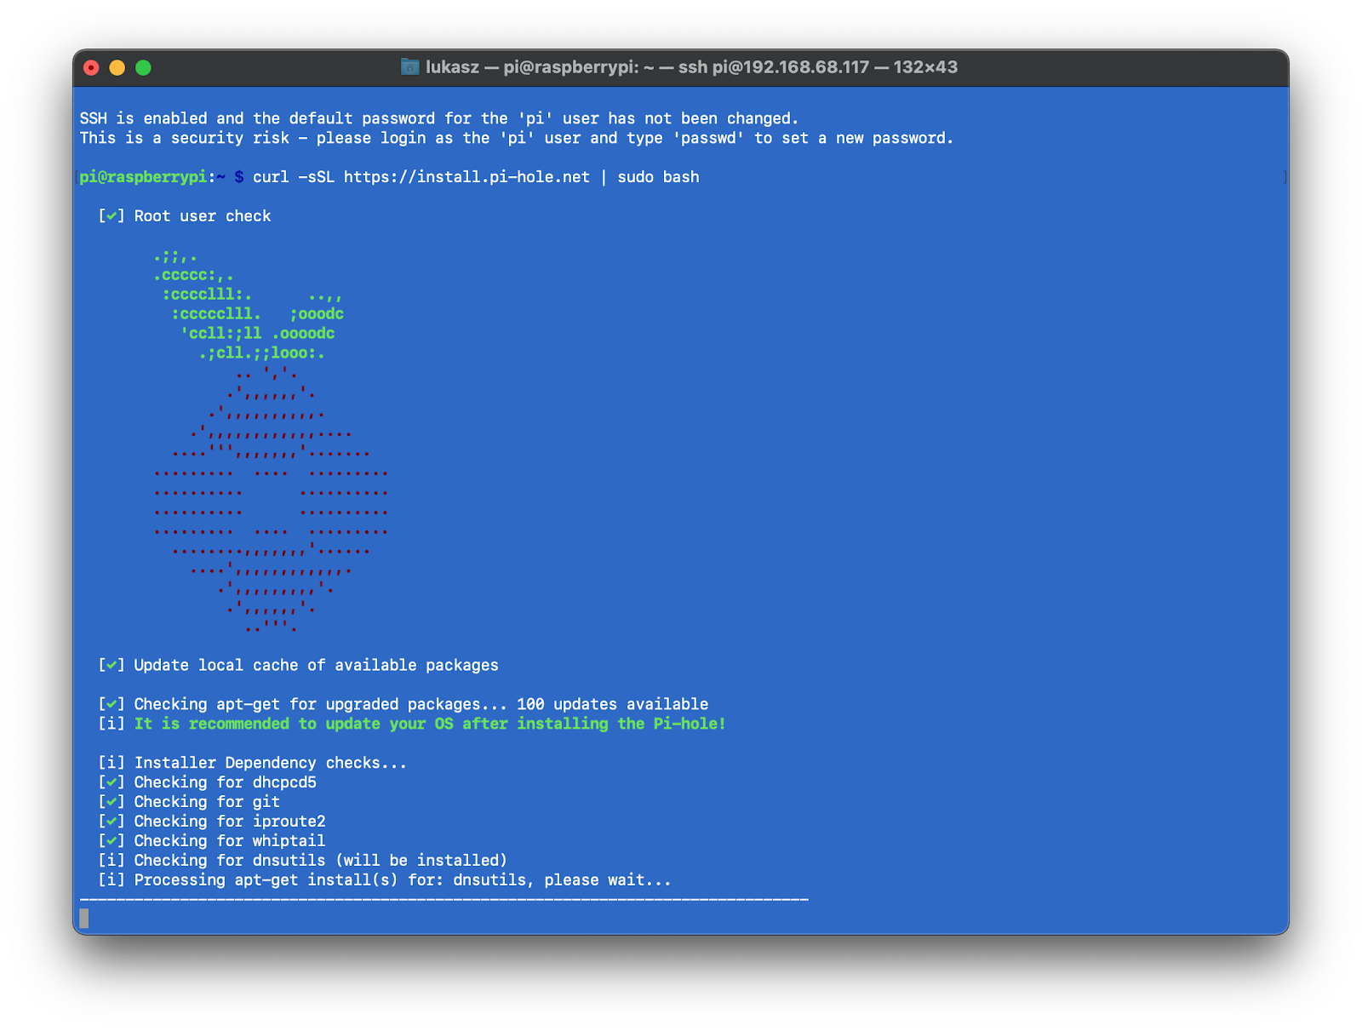The height and width of the screenshot is (1031, 1362).
Task: Click 'Checking for dhcpcd5' line
Action: pyautogui.click(x=207, y=782)
